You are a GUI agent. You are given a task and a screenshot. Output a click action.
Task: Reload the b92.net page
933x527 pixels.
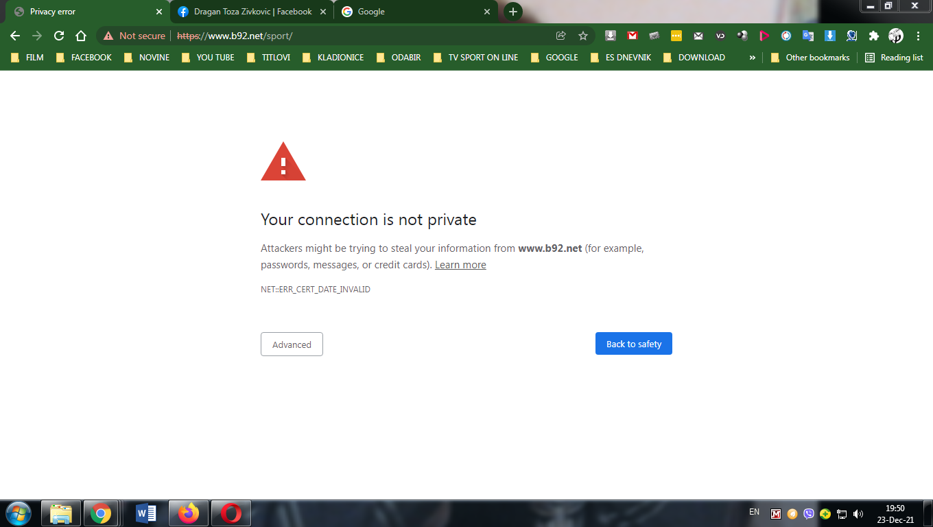(59, 36)
